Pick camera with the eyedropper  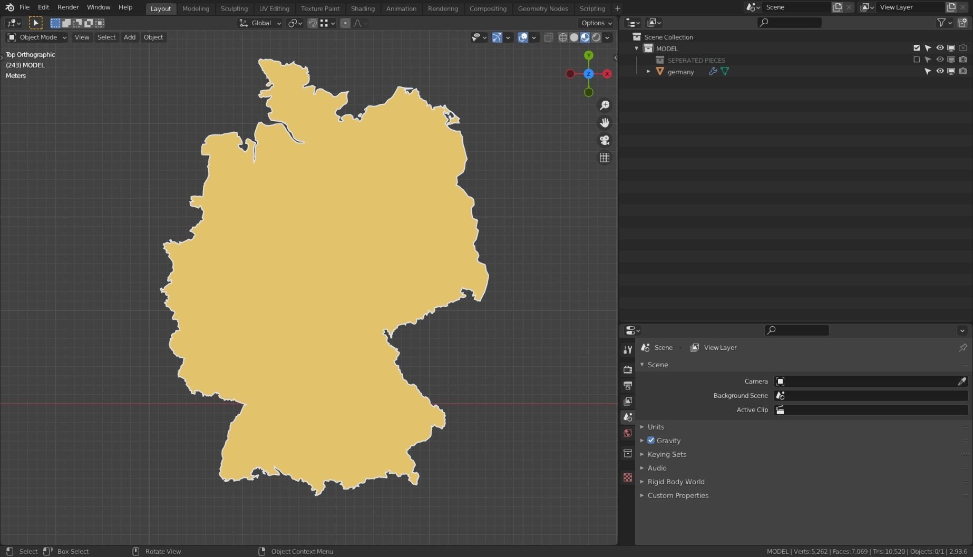point(962,381)
